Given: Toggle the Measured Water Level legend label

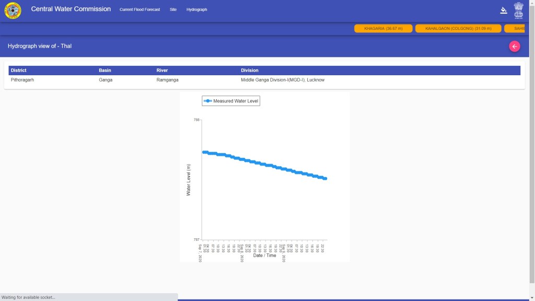Looking at the screenshot, I should [236, 101].
